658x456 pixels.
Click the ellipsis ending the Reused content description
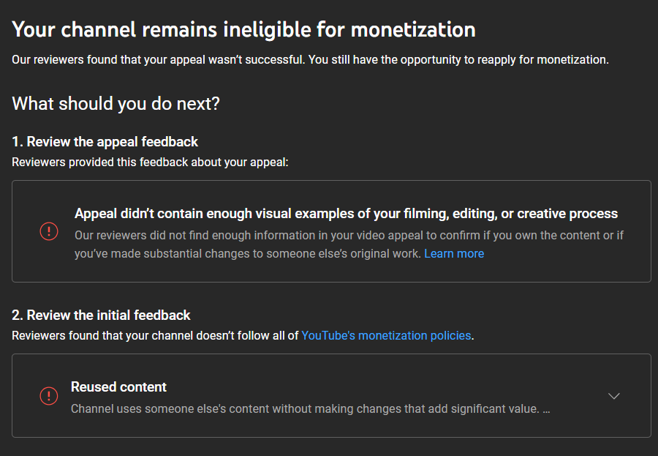(x=546, y=408)
